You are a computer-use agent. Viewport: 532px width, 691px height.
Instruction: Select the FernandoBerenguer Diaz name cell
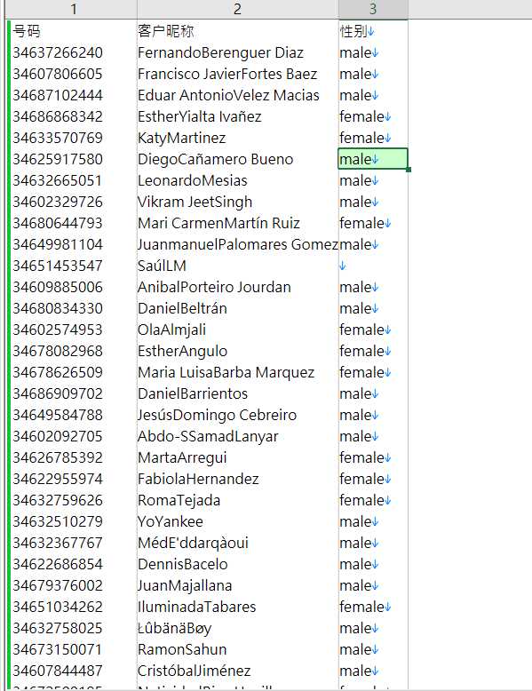(237, 53)
